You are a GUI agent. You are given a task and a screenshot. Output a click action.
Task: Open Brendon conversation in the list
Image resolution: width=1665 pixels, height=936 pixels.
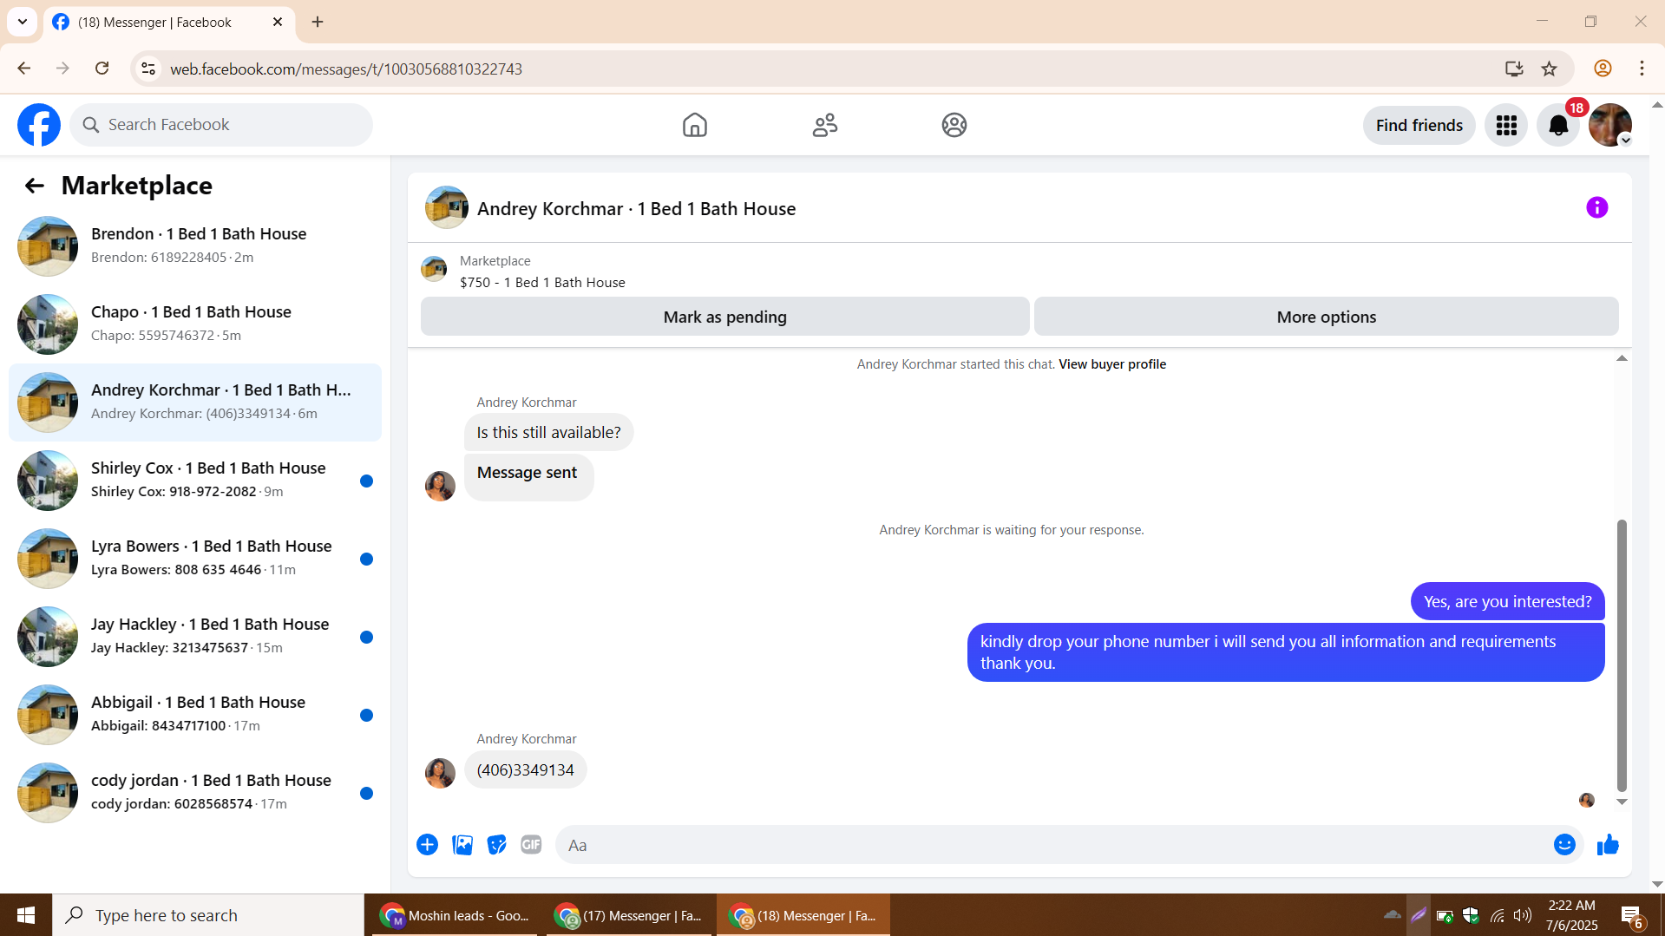(195, 246)
